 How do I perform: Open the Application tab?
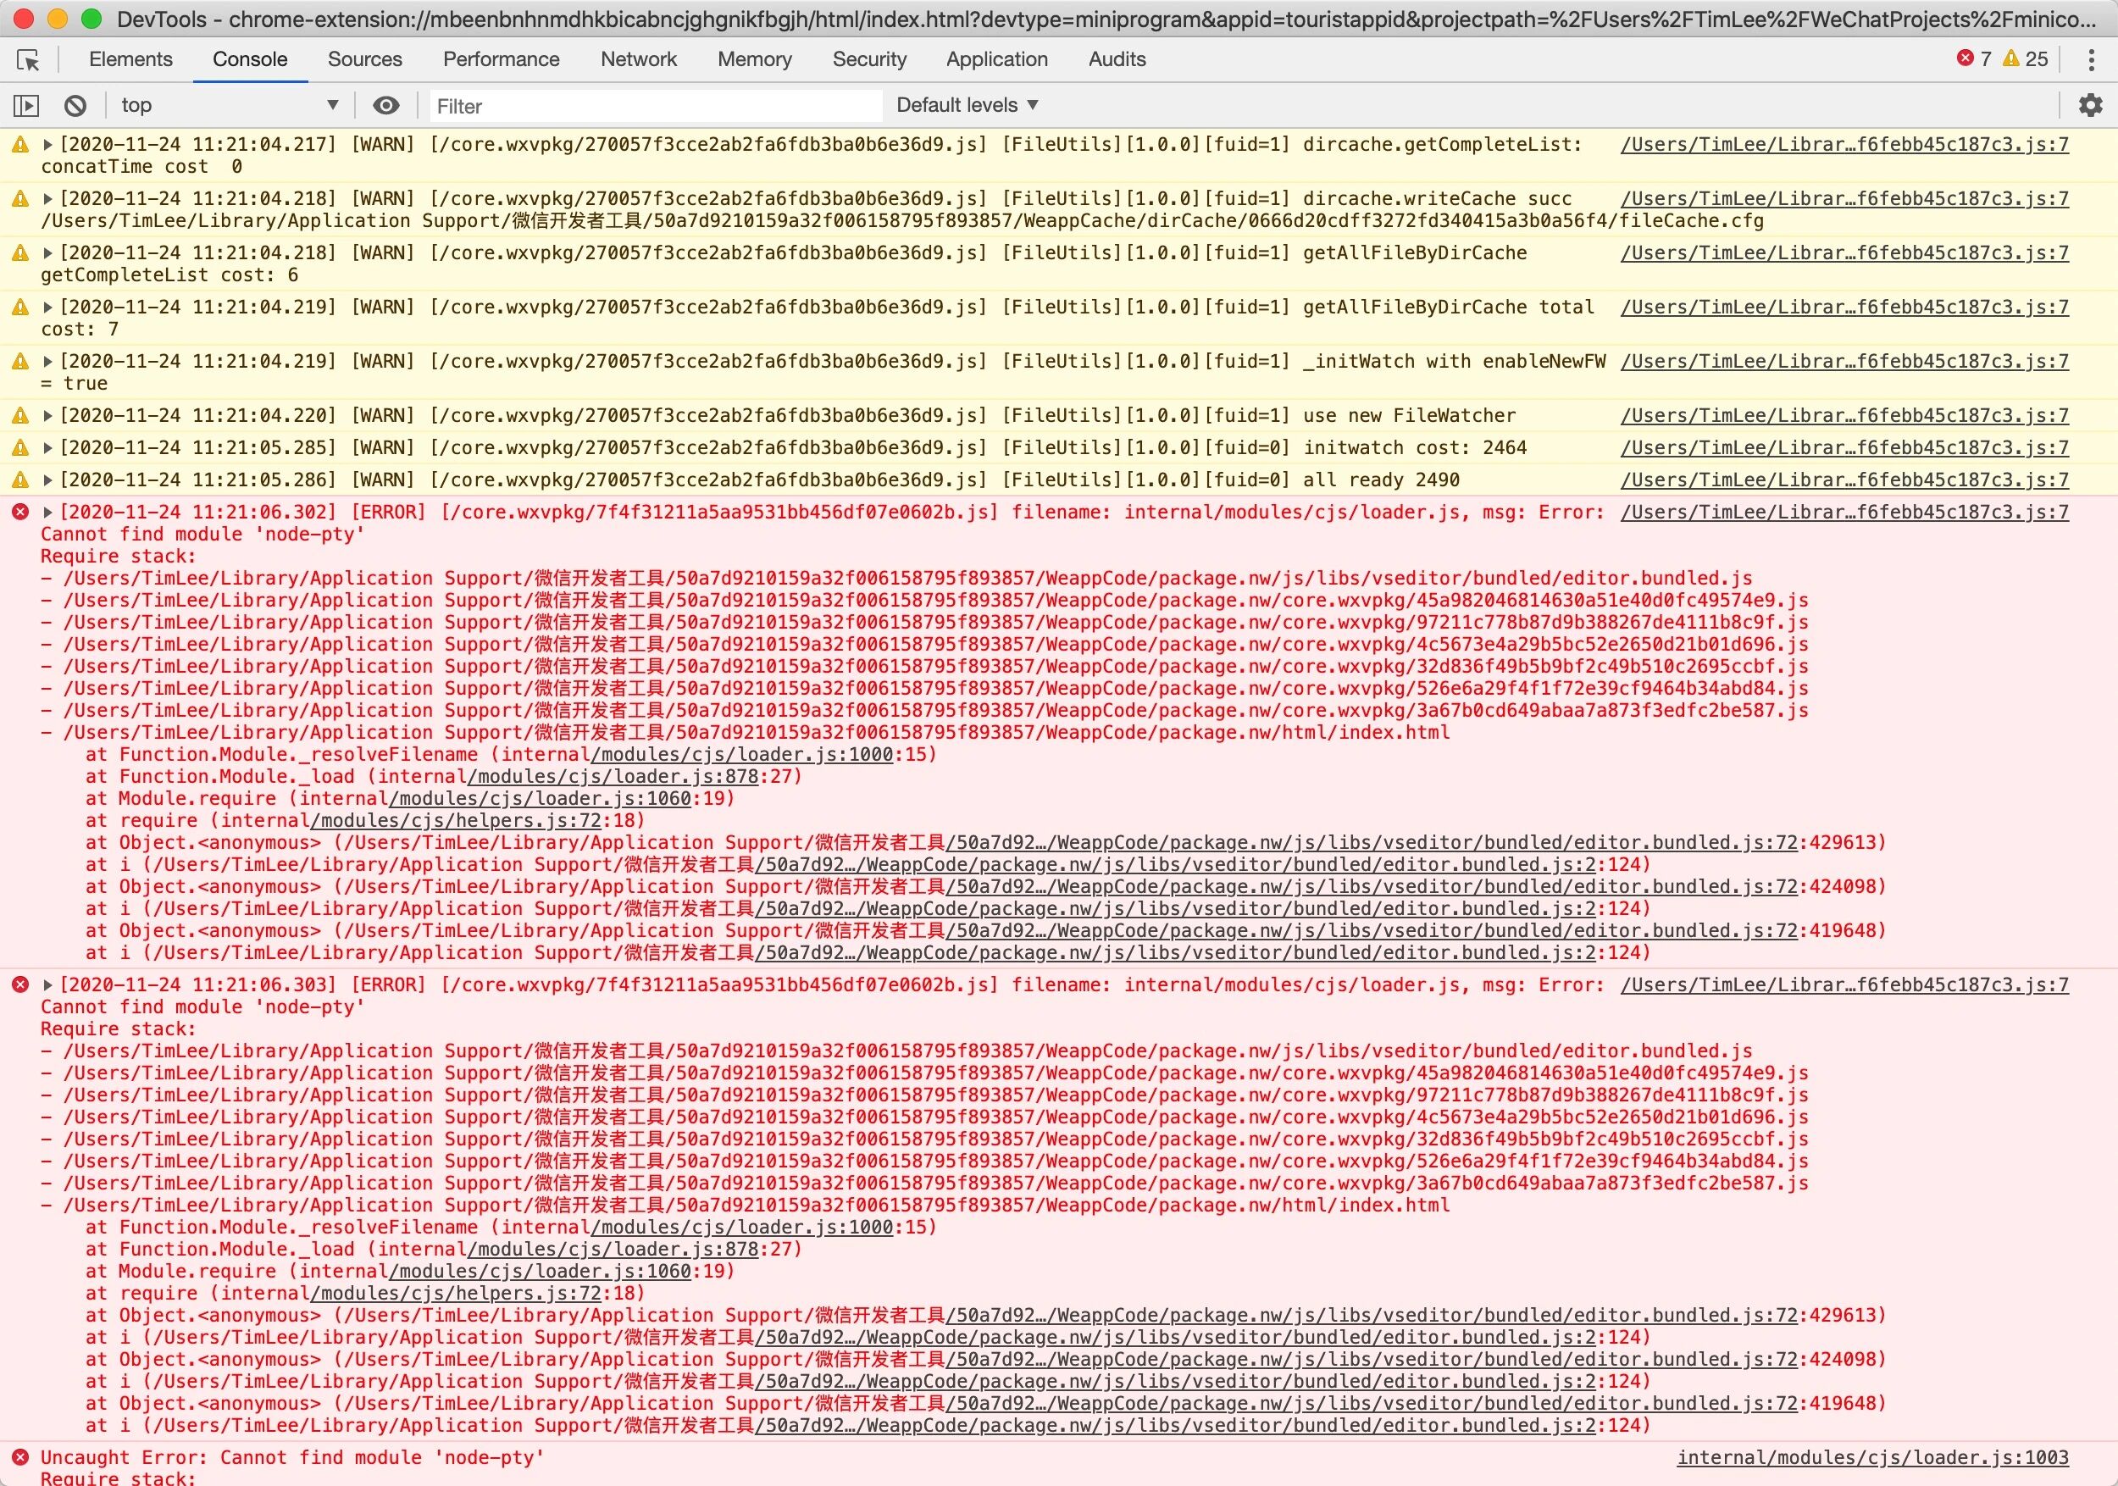[996, 59]
